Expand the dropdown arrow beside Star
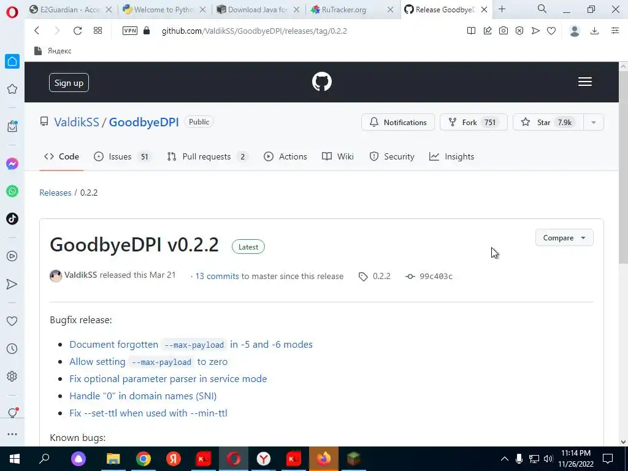This screenshot has height=471, width=628. click(x=594, y=122)
